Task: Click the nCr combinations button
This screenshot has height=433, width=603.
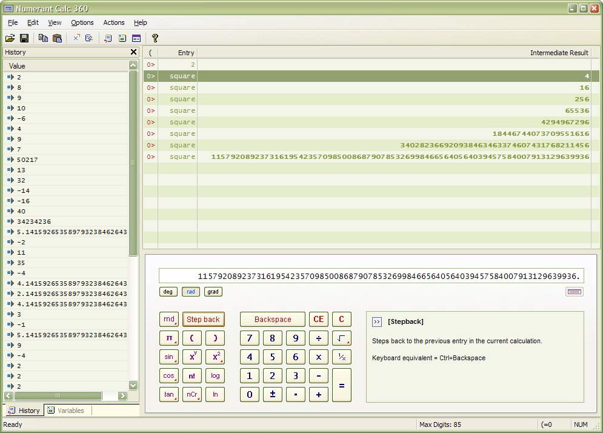Action: 192,395
